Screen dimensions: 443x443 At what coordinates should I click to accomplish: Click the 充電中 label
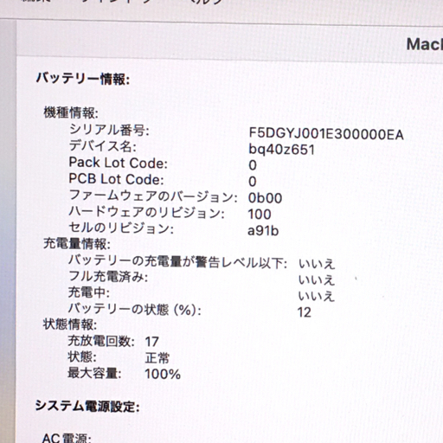point(89,292)
